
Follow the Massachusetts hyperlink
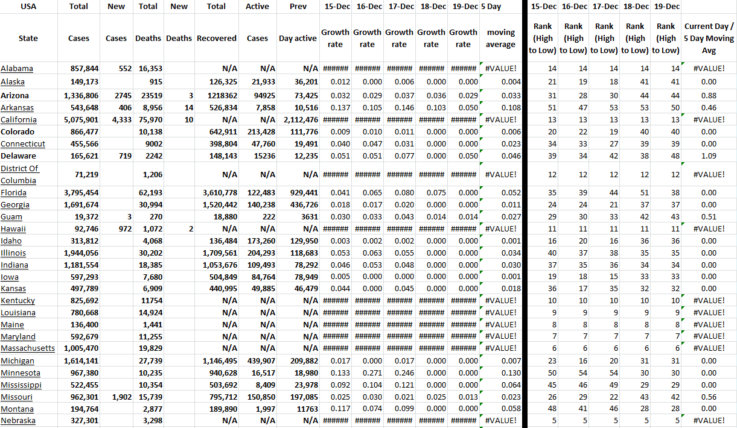pos(28,348)
